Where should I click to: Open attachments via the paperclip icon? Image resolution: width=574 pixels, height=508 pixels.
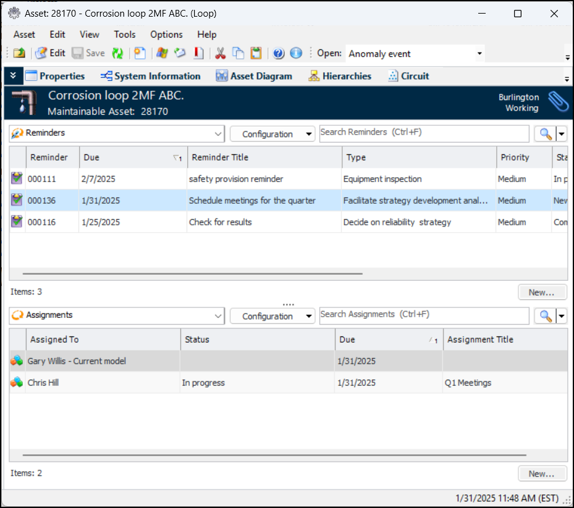tap(558, 102)
